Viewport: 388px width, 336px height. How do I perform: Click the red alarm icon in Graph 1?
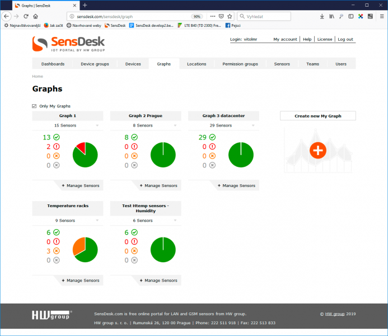tap(57, 147)
